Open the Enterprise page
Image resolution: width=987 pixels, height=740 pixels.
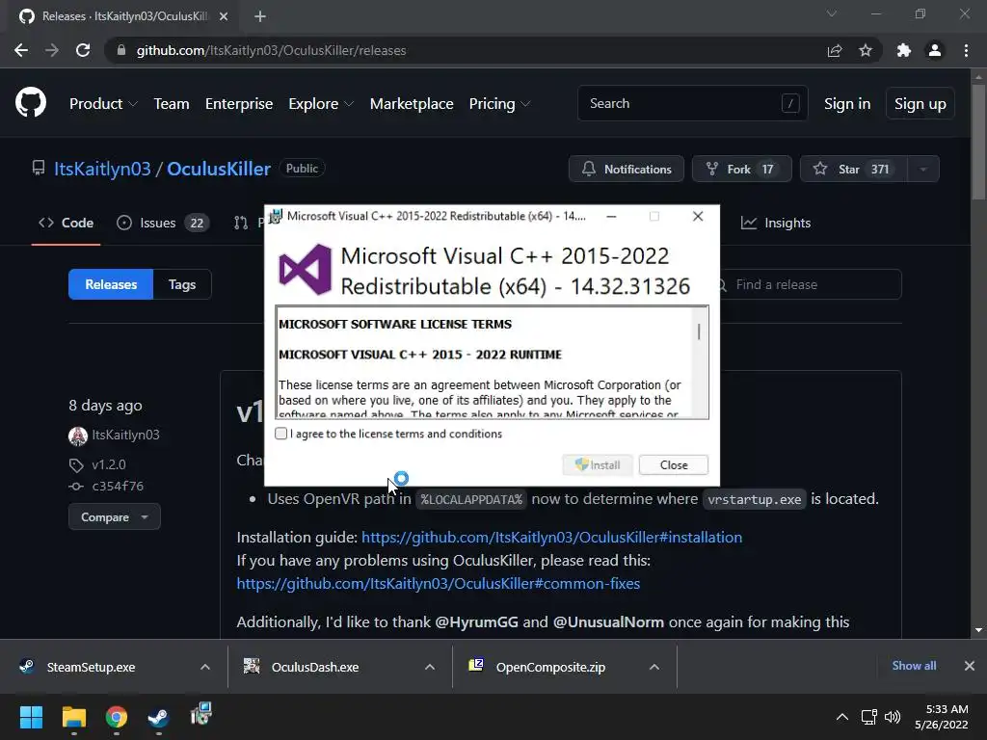239,104
